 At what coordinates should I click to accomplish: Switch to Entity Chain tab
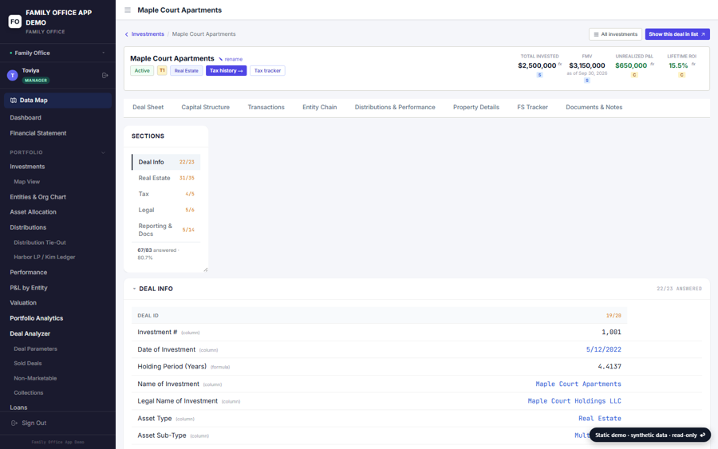click(320, 107)
